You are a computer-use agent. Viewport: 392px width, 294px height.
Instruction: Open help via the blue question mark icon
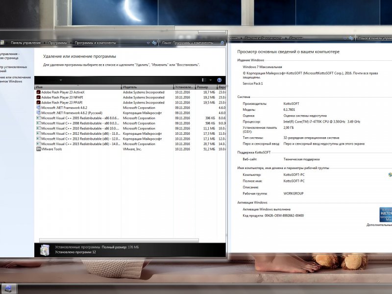pyautogui.click(x=219, y=80)
